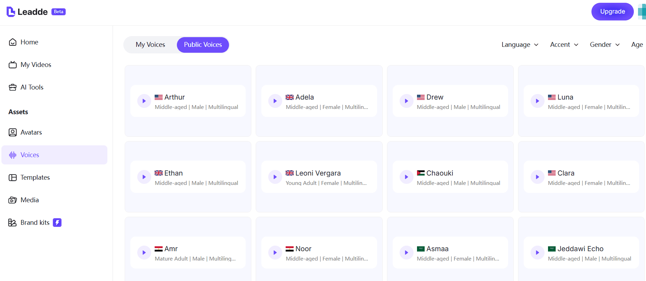The height and width of the screenshot is (281, 646).
Task: Expand the Language filter dropdown
Action: pyautogui.click(x=520, y=44)
